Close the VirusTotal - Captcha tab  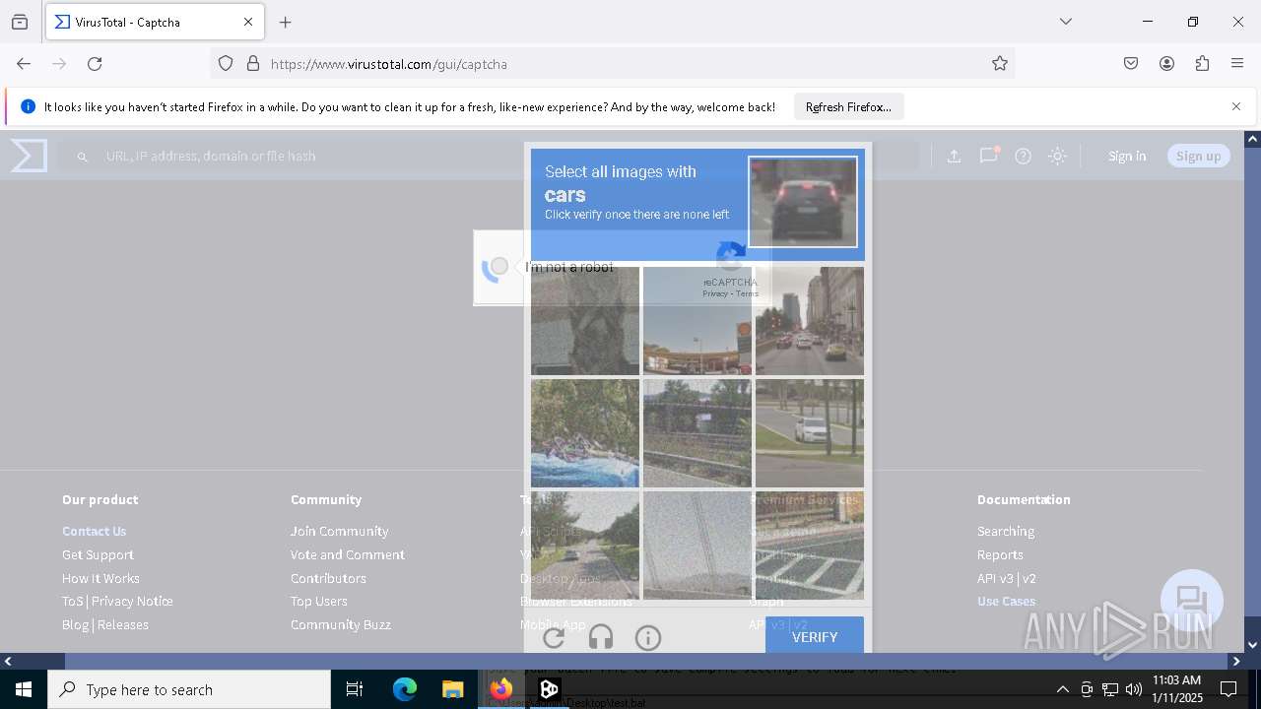point(248,22)
